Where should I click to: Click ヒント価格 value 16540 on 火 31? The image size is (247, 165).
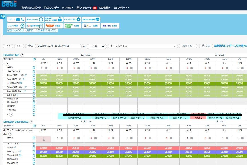147,95
